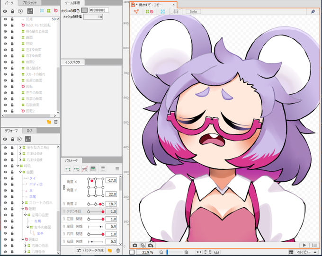This screenshot has height=256, width=322.
Task: Collapse the 呼吸 node in Deformer tree
Action: click(18, 166)
